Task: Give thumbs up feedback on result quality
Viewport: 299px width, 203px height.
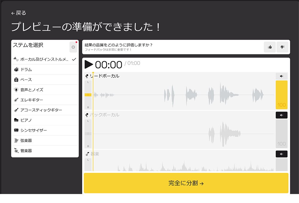Action: coord(269,47)
